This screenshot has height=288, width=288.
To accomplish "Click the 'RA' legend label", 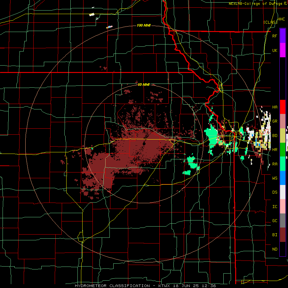I will pyautogui.click(x=275, y=164).
